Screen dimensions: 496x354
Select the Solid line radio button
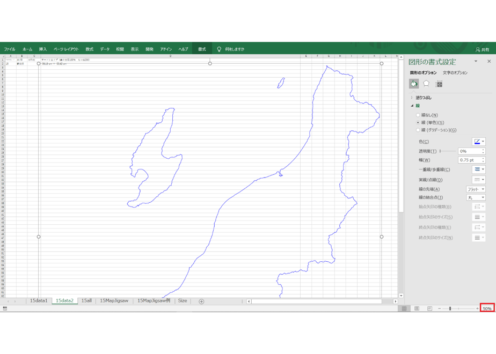[x=418, y=123]
